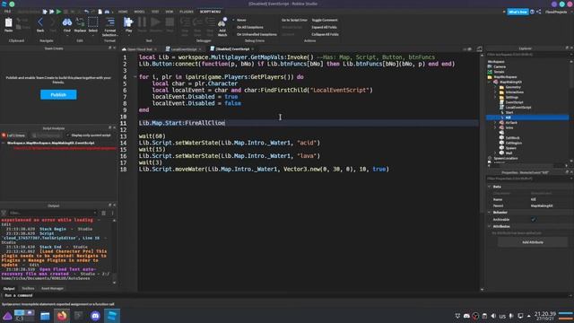The width and height of the screenshot is (574, 323).
Task: Click the Add Attribute button
Action: (x=532, y=242)
